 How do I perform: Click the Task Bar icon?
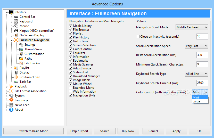coord(16,82)
